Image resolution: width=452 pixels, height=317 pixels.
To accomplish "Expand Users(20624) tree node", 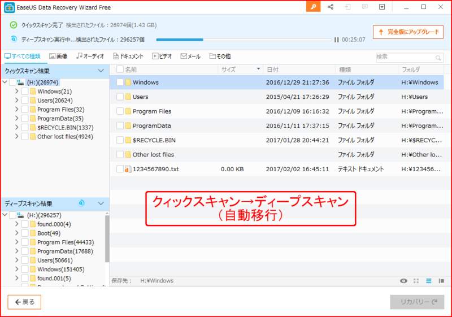I will [17, 100].
